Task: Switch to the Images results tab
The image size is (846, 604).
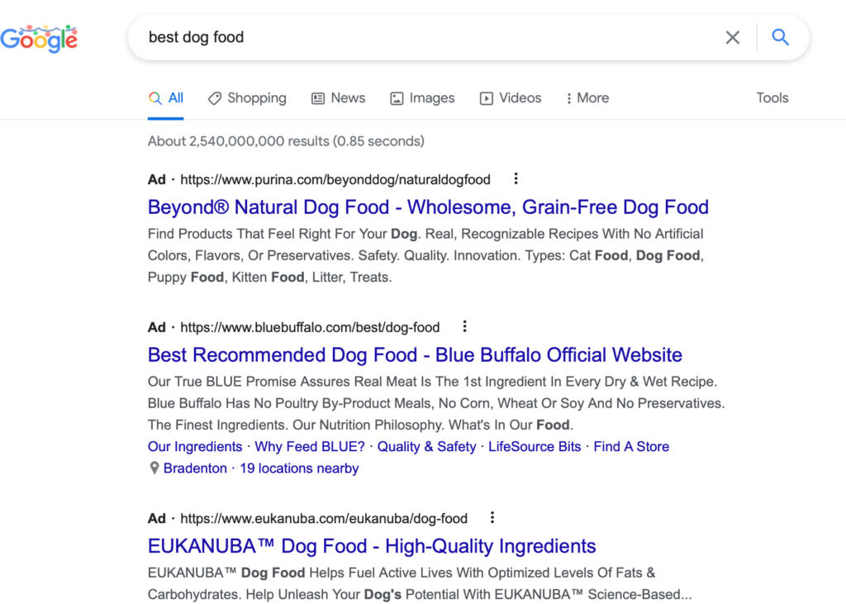Action: pos(422,98)
